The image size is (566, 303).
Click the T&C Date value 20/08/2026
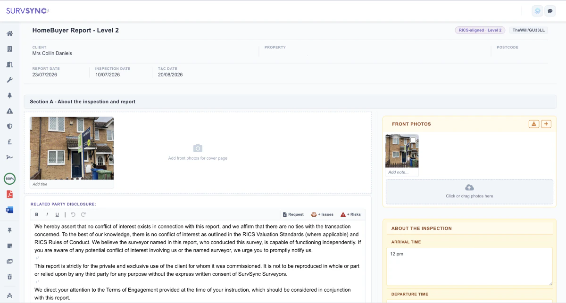[x=170, y=75]
